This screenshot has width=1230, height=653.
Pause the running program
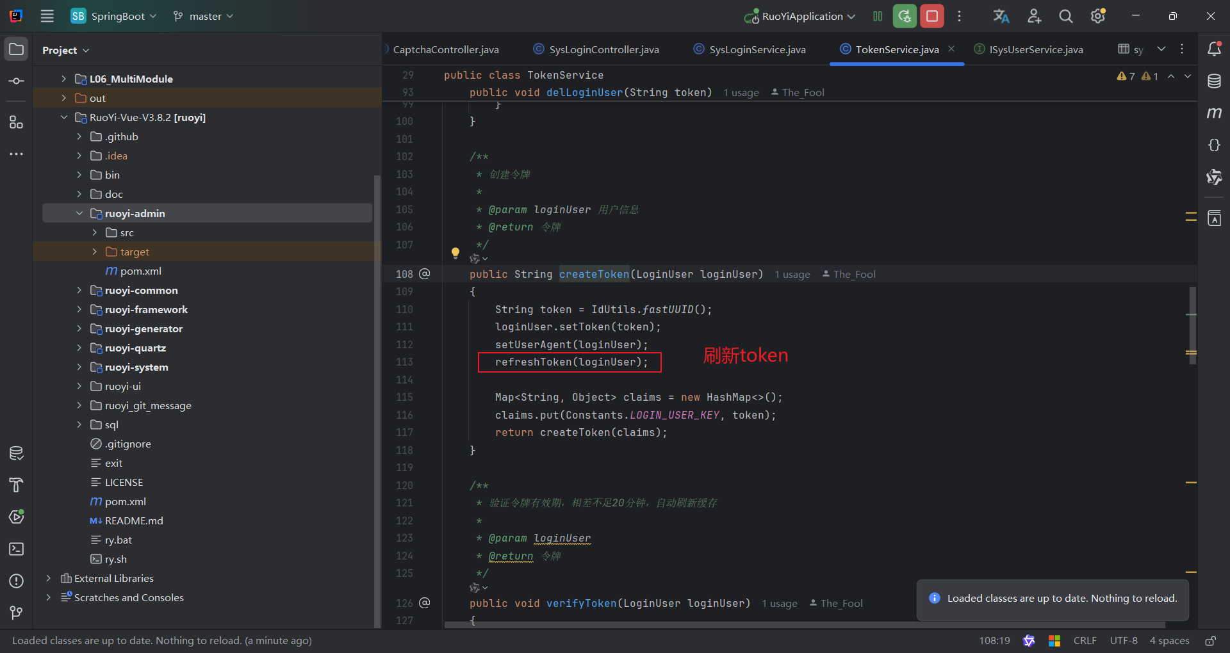(878, 16)
